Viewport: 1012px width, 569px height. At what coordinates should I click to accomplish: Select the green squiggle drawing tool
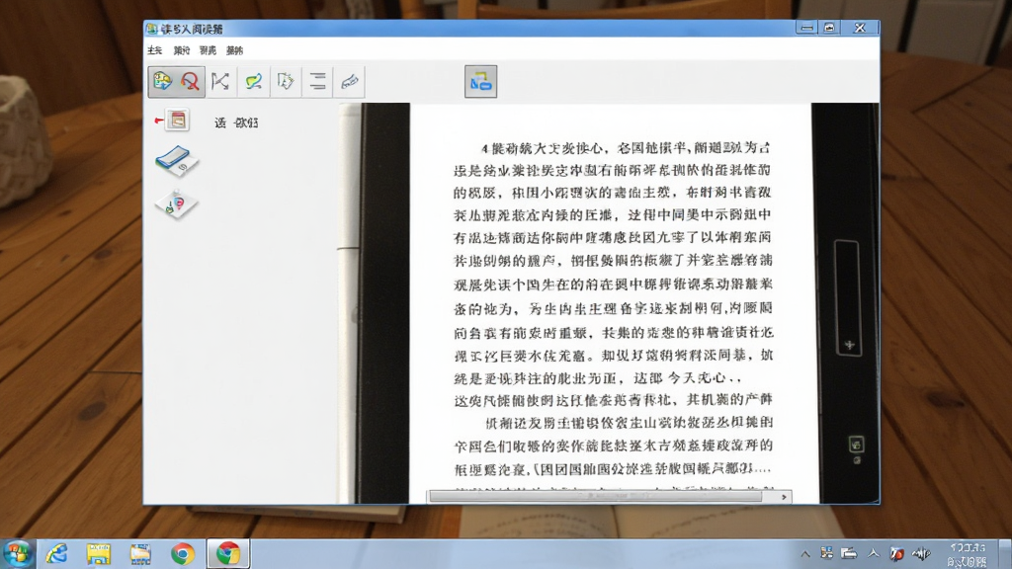[x=253, y=81]
